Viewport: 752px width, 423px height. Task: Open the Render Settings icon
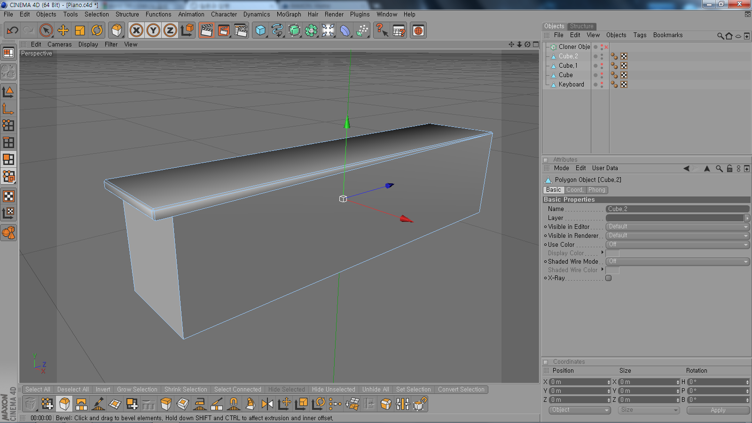click(241, 31)
